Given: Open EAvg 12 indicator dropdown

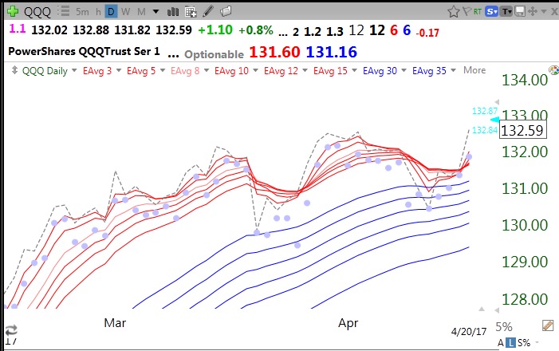Looking at the screenshot, I should (305, 70).
